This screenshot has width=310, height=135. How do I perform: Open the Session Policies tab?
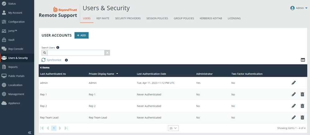coord(157,19)
